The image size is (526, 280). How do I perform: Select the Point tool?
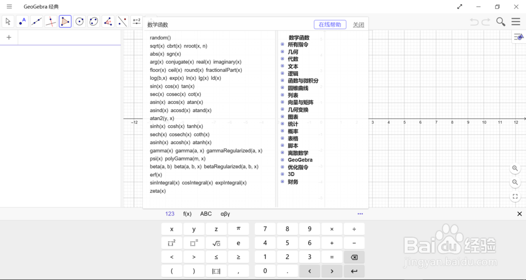tap(22, 22)
